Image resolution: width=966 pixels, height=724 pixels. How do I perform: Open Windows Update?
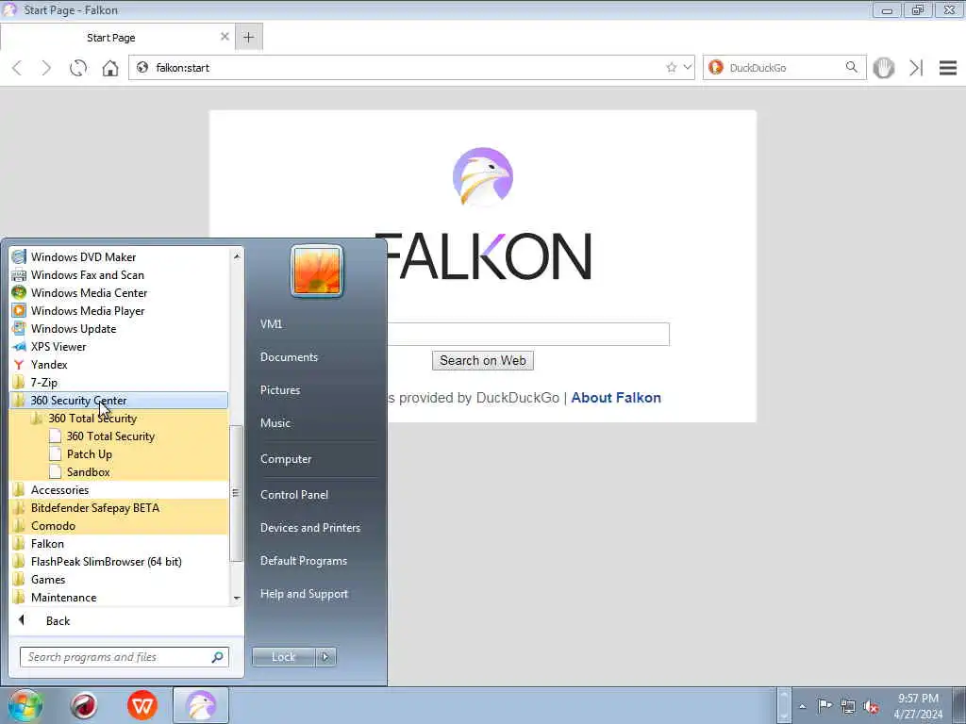coord(119,329)
